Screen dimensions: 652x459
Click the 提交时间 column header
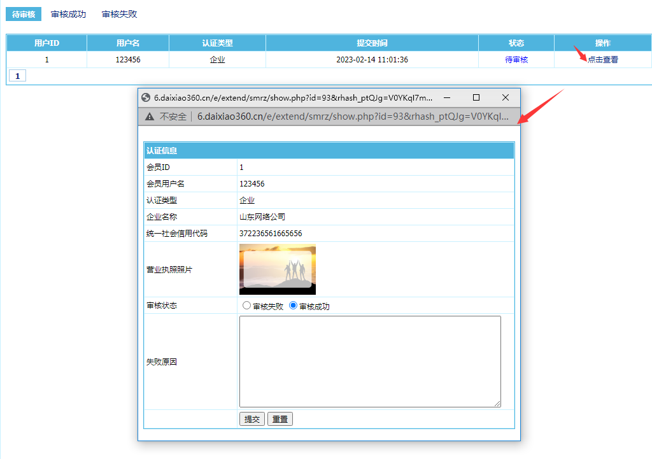click(372, 43)
